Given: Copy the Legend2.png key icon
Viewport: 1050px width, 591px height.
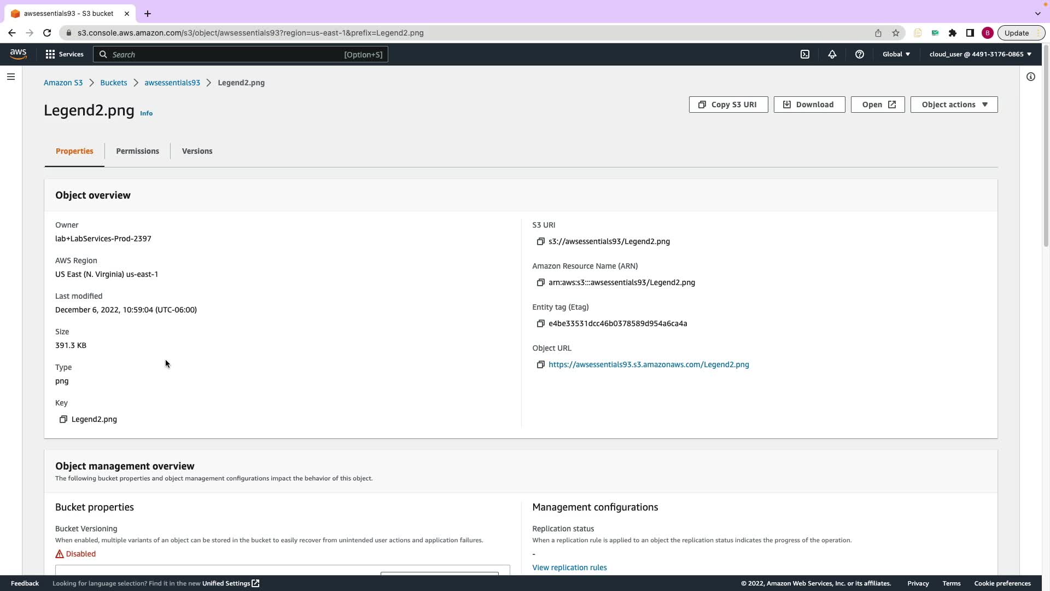Looking at the screenshot, I should [x=63, y=419].
